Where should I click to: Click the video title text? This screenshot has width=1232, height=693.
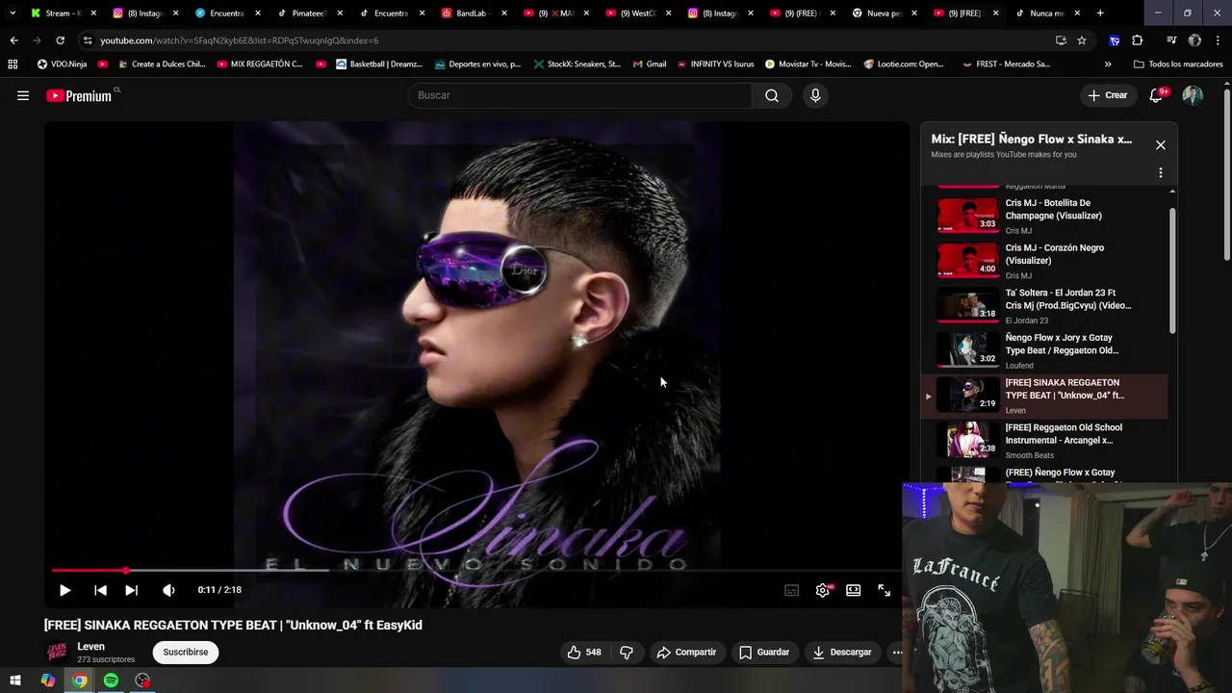(233, 625)
